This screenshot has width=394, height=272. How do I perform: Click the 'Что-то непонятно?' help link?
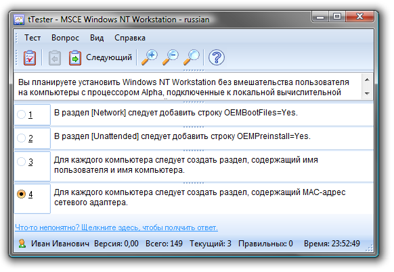[x=116, y=227]
